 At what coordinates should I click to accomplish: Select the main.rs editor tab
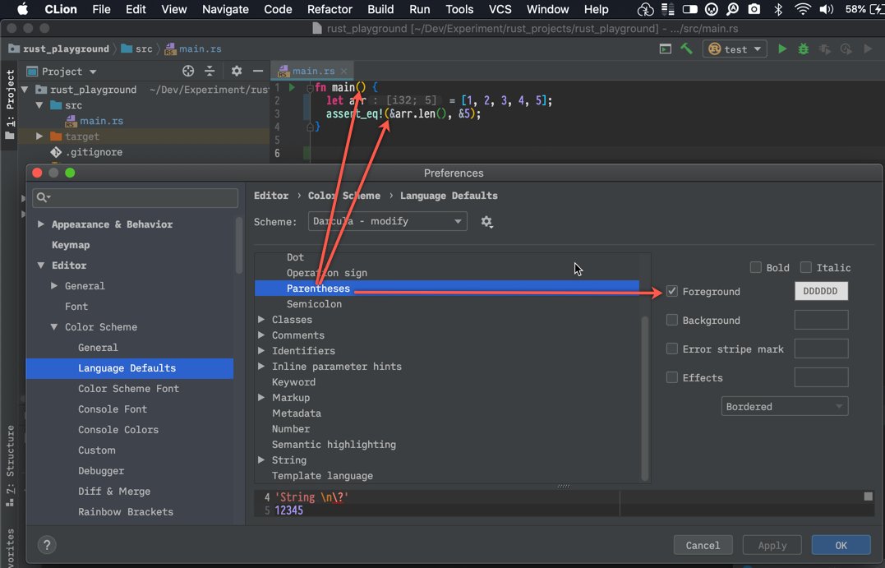[313, 72]
